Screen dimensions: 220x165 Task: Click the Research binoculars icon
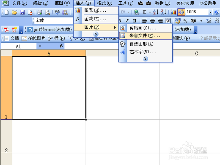[x=65, y=12]
